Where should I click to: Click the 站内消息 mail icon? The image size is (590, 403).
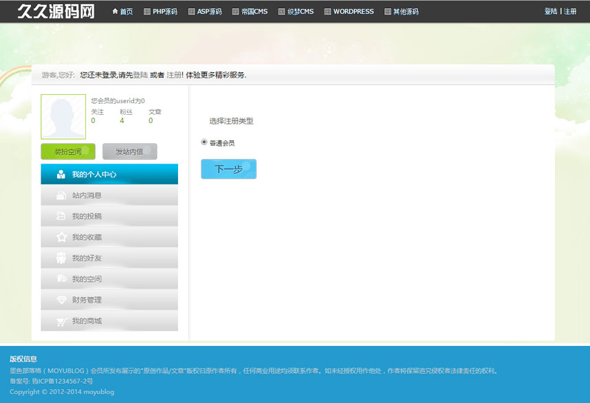(61, 195)
